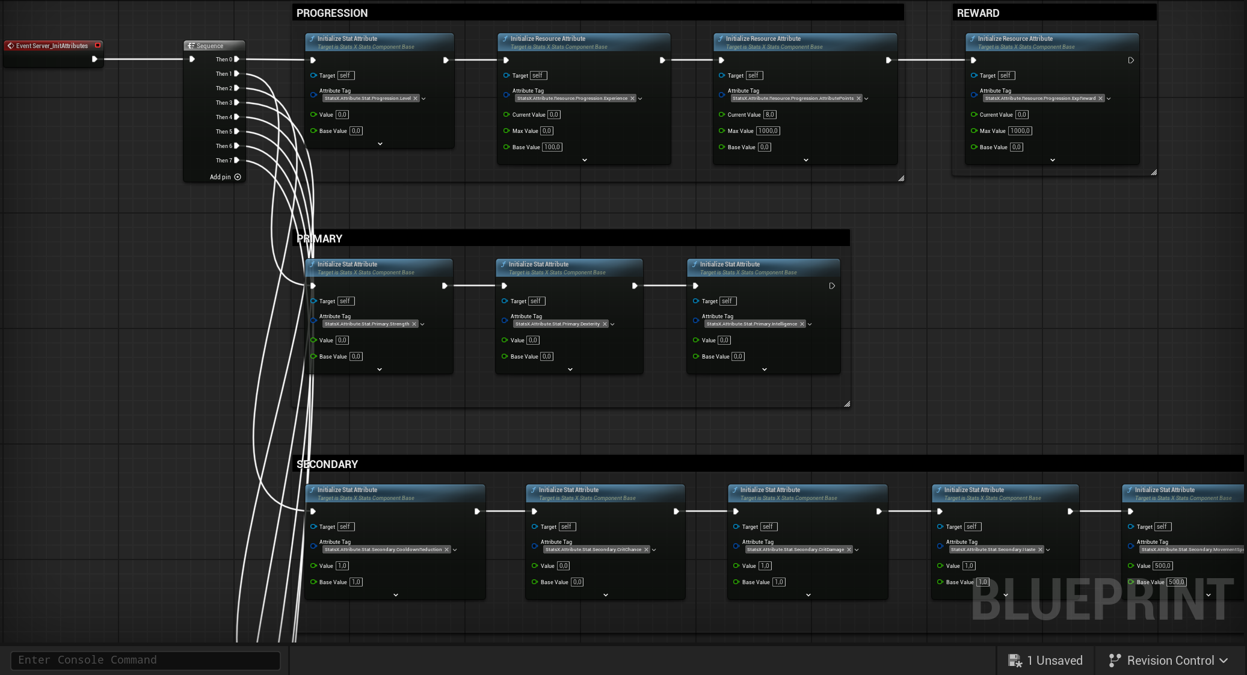Image resolution: width=1247 pixels, height=675 pixels.
Task: Remove the Progression.Level attribute tag
Action: point(415,98)
